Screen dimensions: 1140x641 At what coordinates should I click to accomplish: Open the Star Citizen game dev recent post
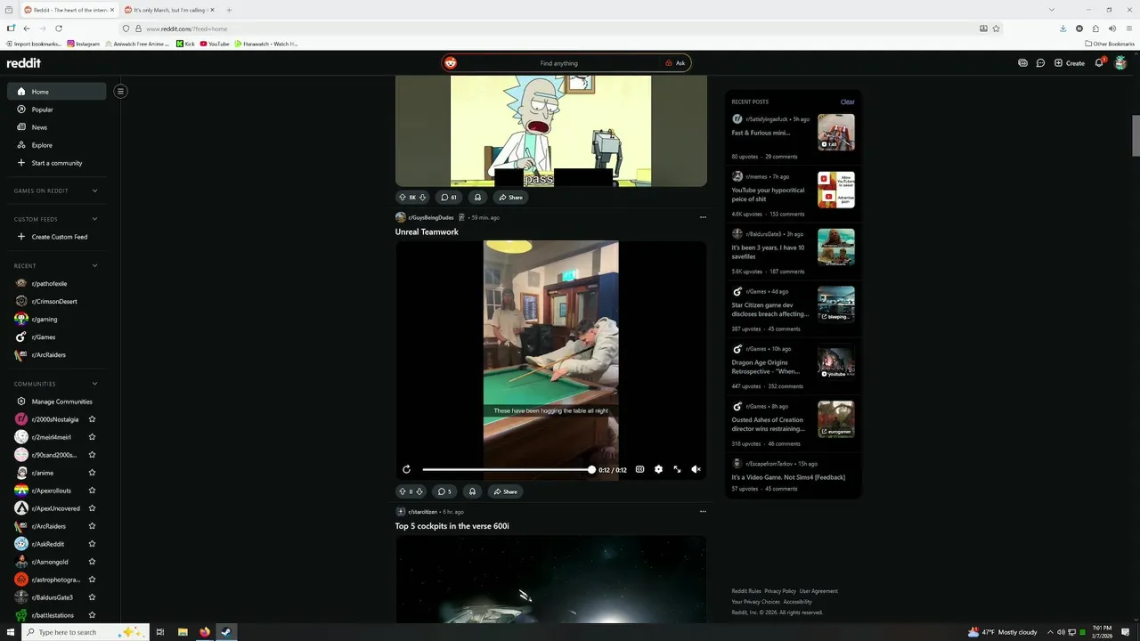[x=770, y=310]
